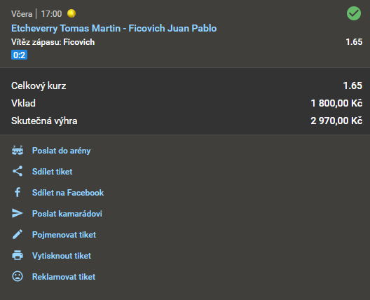Select Poslat do arény option
Screen dimensions: 370x300
62,151
